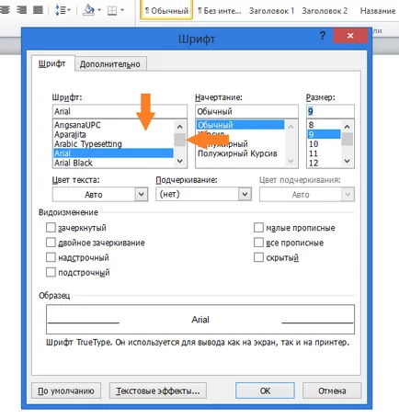This screenshot has width=399, height=419.
Task: Apply the Заголовок 1 style
Action: 271,11
